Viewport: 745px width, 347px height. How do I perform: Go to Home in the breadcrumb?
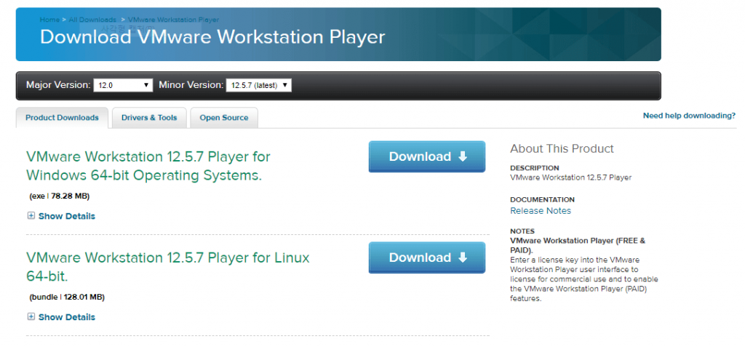49,20
